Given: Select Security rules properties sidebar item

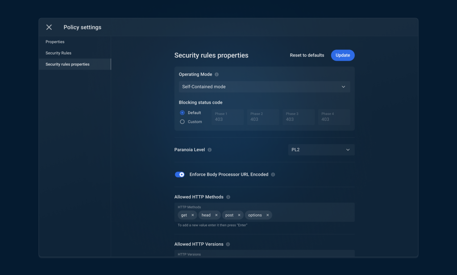Looking at the screenshot, I should click(x=75, y=64).
